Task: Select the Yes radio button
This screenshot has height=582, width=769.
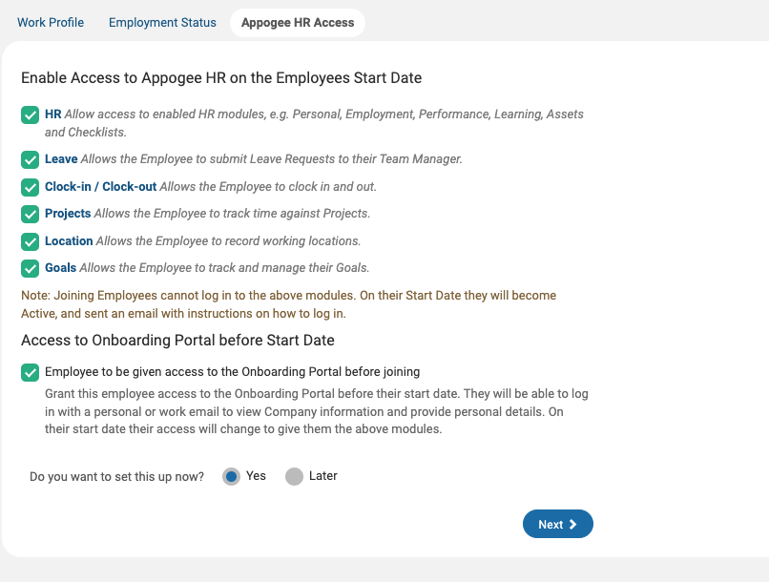Action: (x=229, y=475)
